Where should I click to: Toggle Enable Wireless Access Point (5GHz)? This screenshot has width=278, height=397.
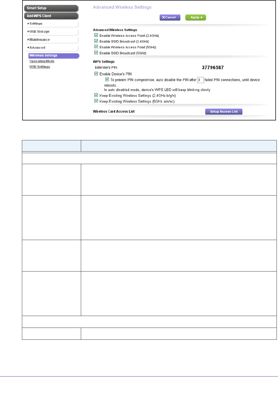96,47
